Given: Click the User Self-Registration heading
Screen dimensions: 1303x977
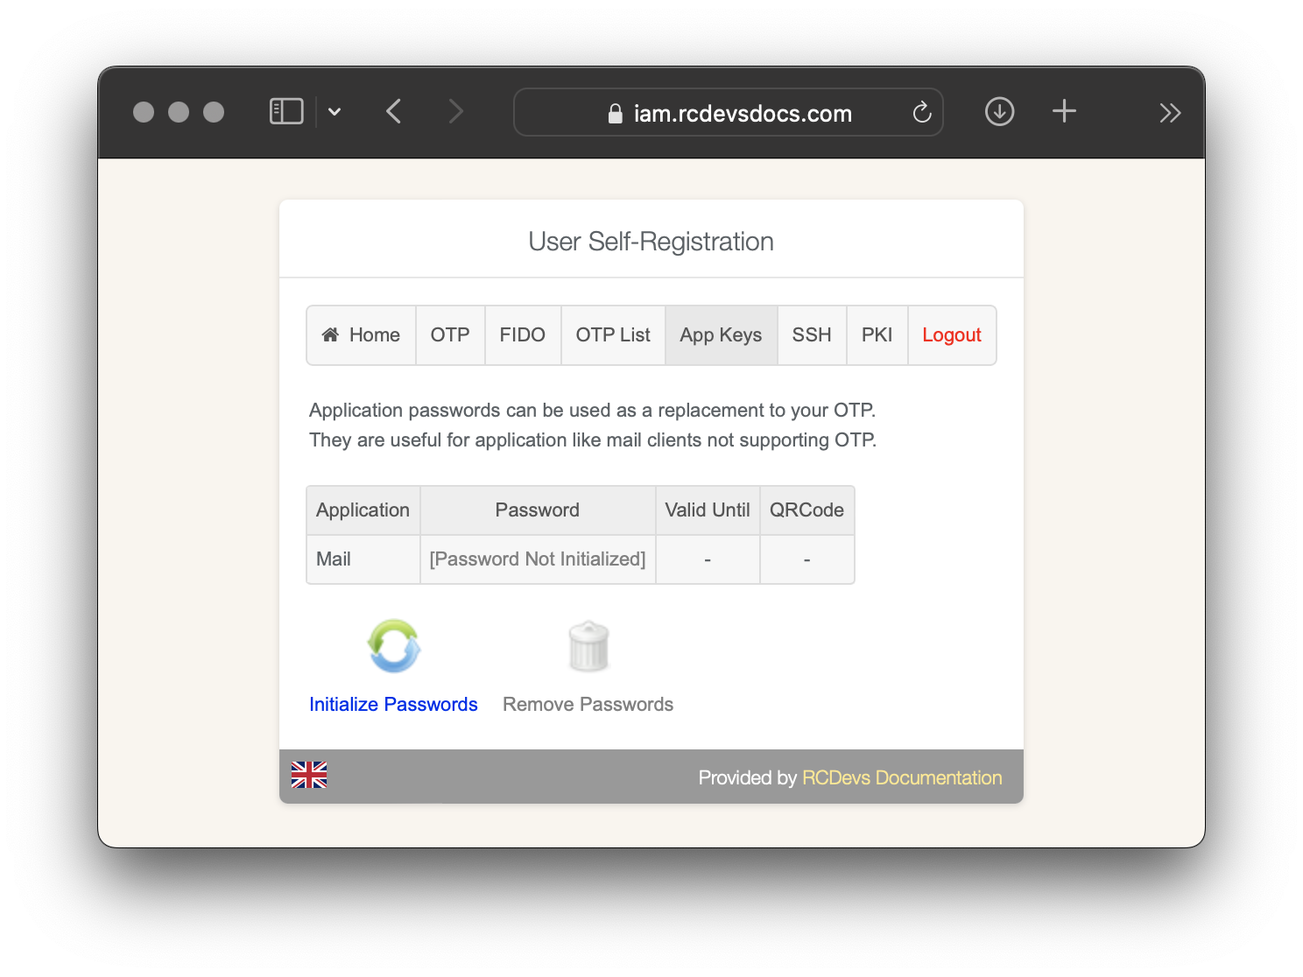Looking at the screenshot, I should [651, 242].
